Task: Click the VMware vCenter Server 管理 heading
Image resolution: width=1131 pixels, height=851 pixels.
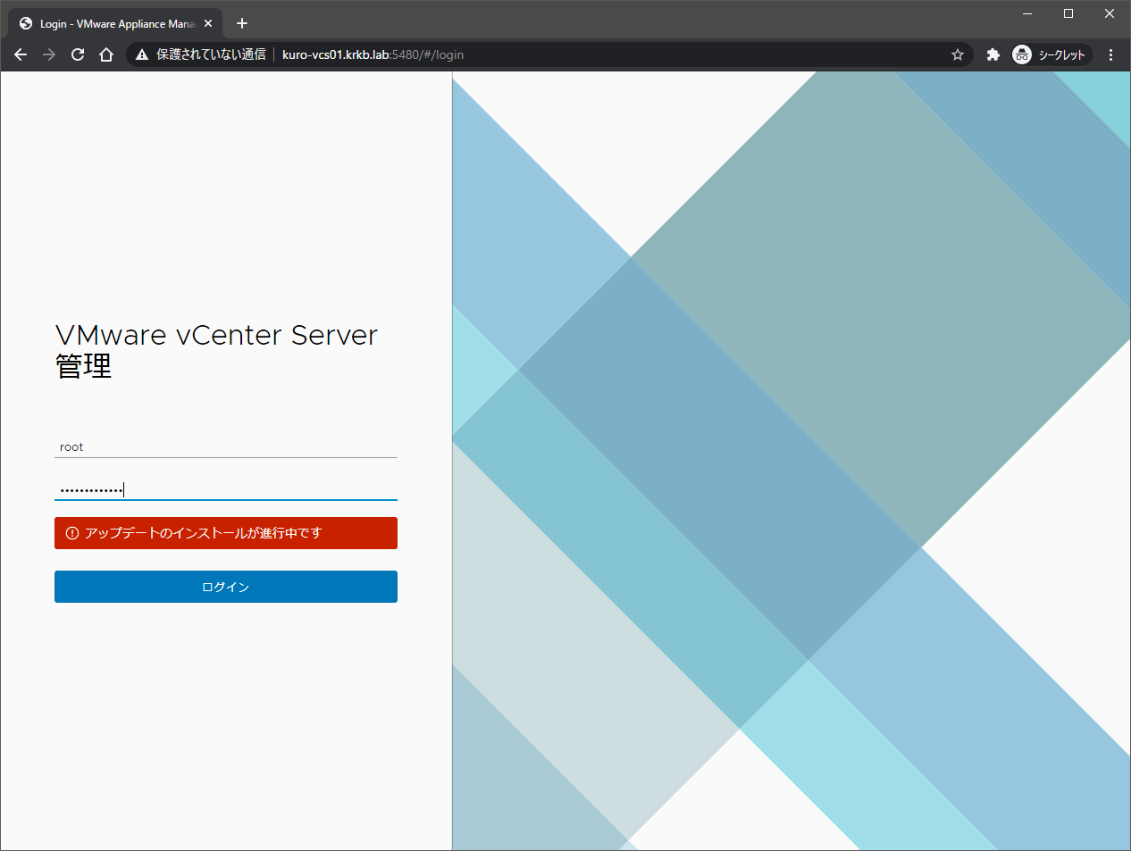Action: pyautogui.click(x=216, y=350)
